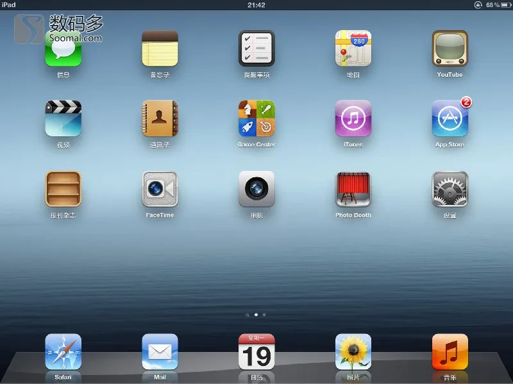Open the Camera (相机) app
The image size is (513, 384).
256,189
